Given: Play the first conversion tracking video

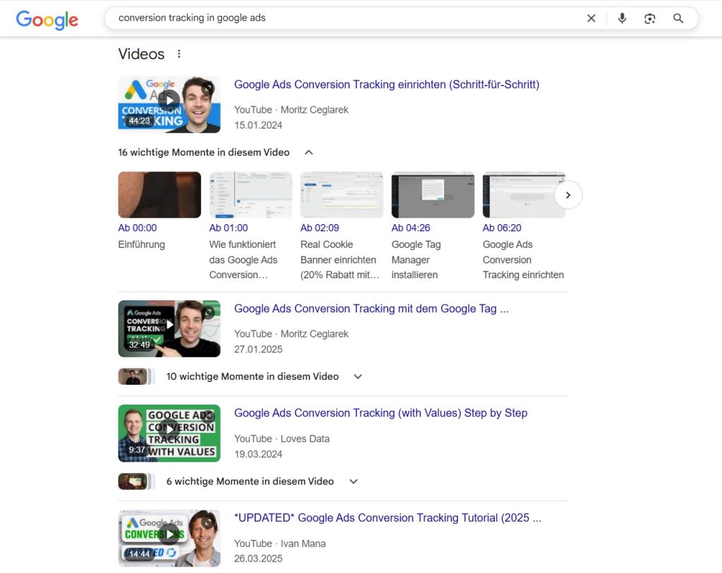Looking at the screenshot, I should (x=169, y=100).
